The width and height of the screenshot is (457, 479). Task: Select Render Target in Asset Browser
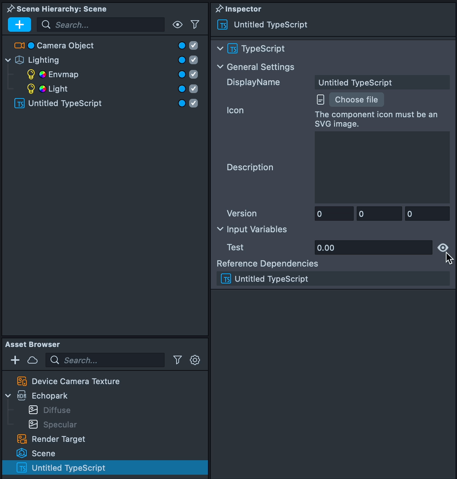(58, 439)
